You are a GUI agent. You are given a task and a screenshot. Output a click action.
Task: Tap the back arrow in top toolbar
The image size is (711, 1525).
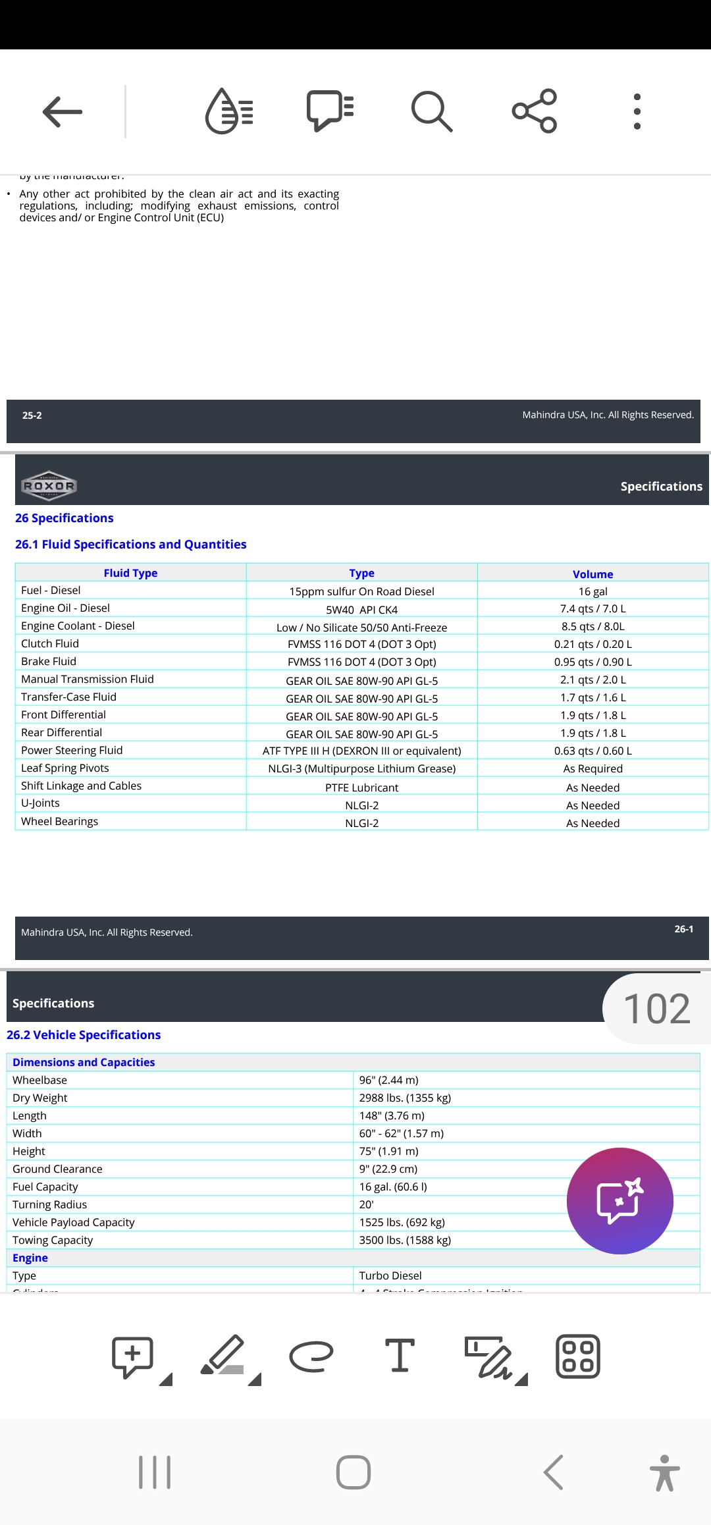63,111
